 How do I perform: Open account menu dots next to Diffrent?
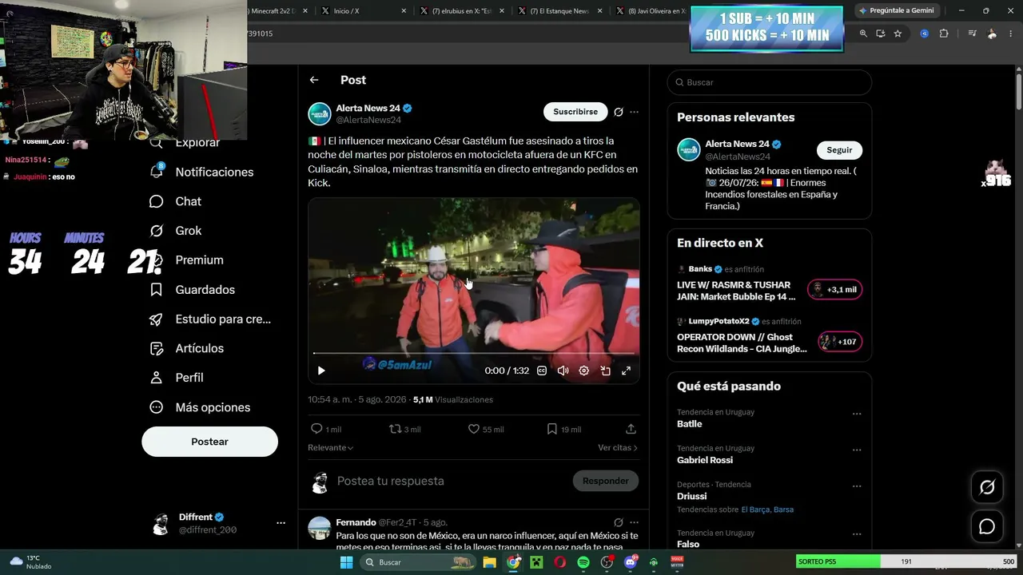[x=281, y=523]
